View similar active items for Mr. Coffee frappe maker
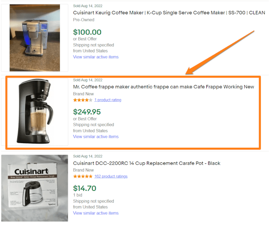Image resolution: width=271 pixels, height=226 pixels. coord(96,137)
